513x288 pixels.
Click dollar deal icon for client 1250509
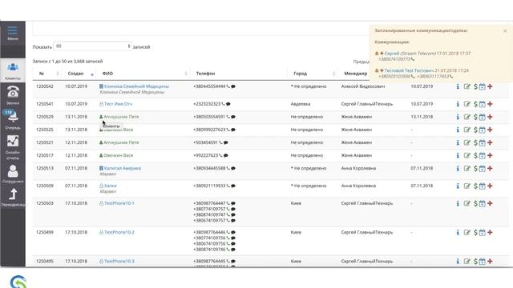pyautogui.click(x=475, y=186)
